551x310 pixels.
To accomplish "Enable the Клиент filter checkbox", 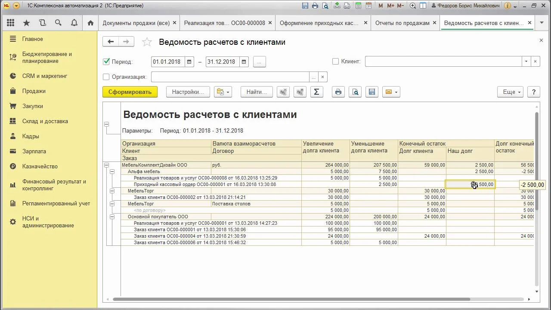I will click(x=336, y=62).
